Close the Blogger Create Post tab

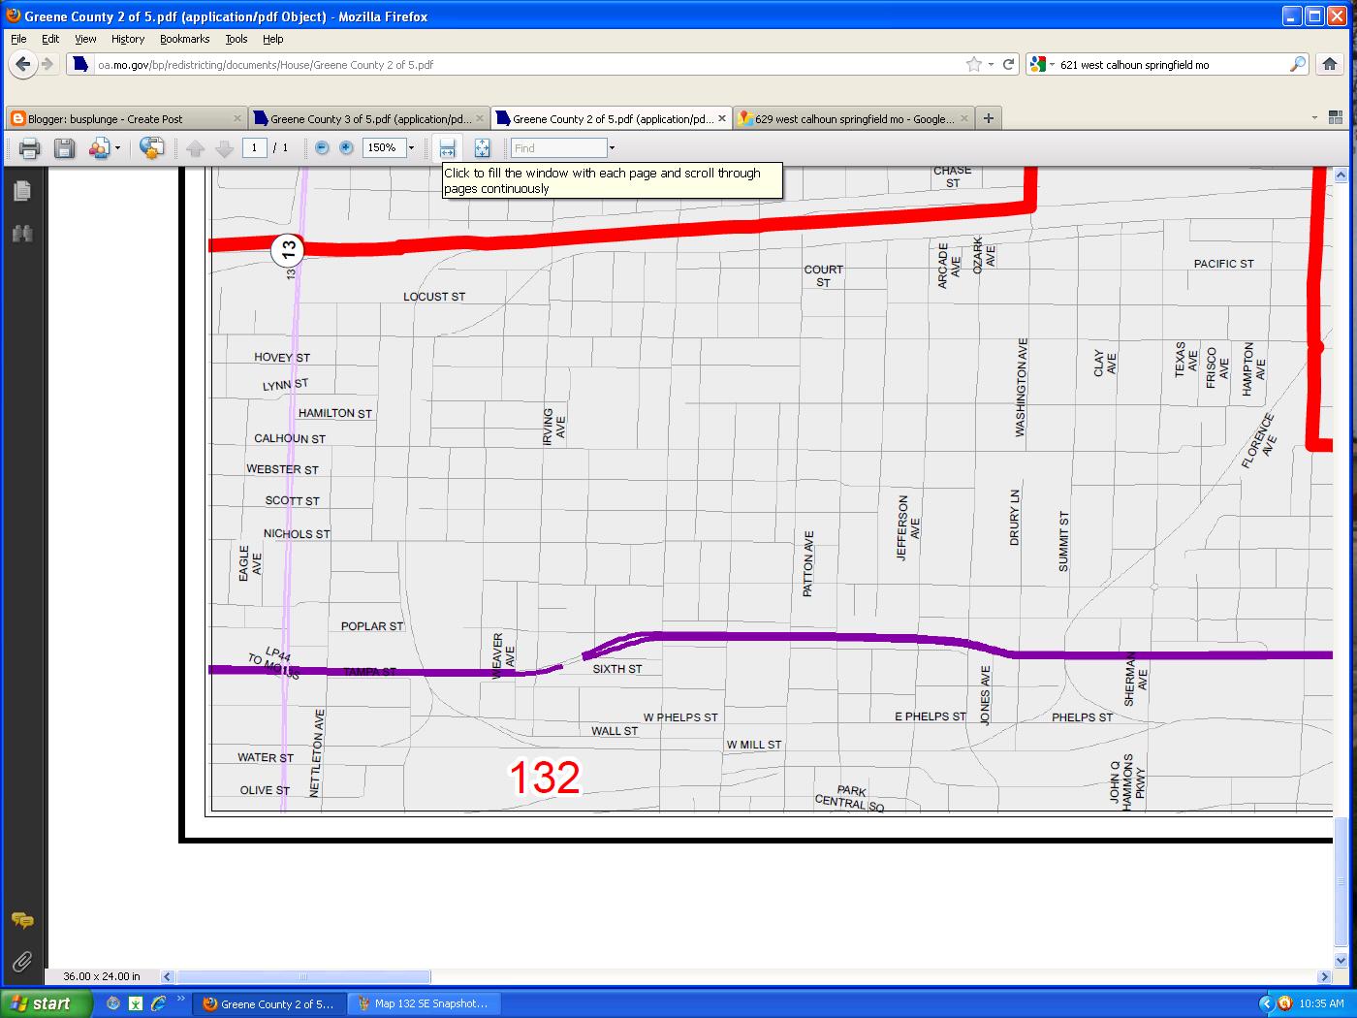237,119
